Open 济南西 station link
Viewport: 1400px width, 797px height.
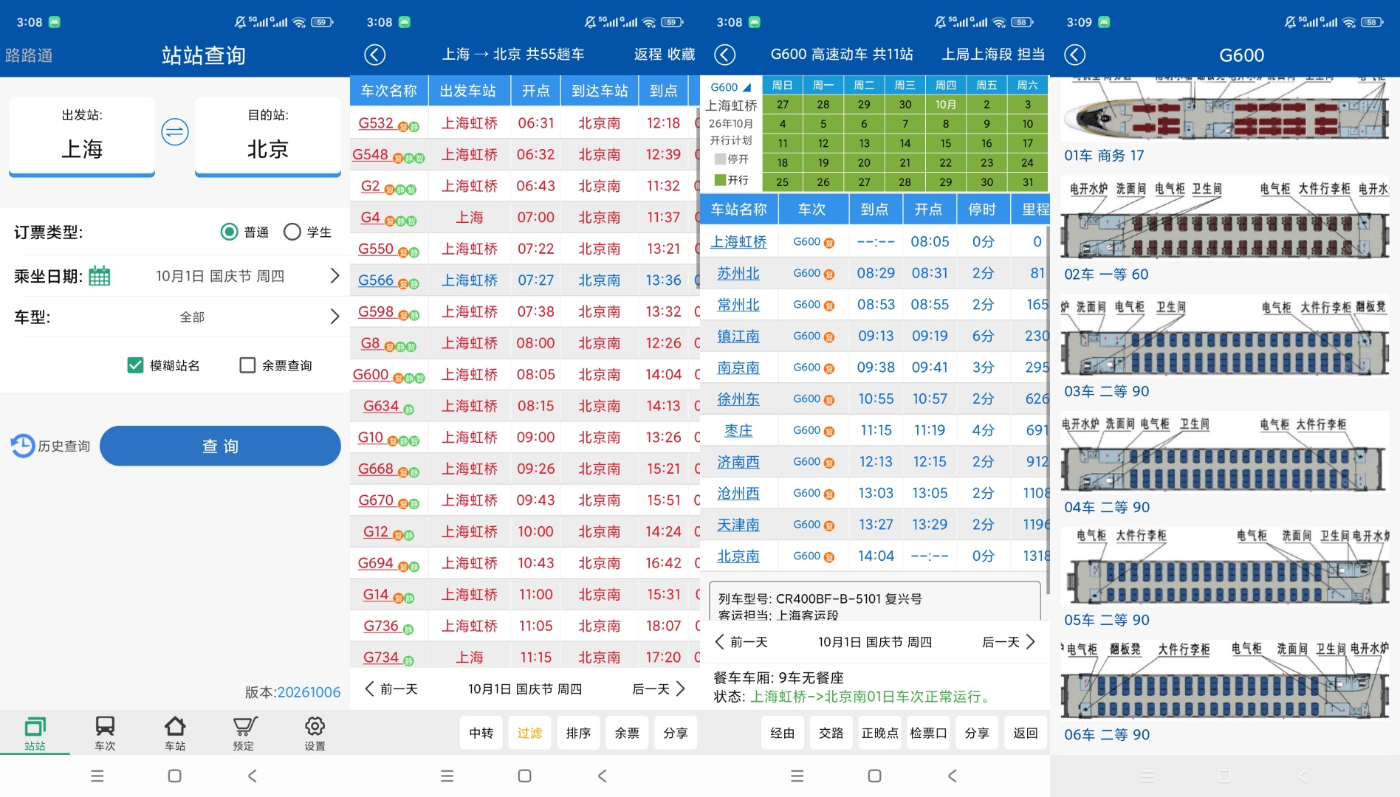tap(738, 462)
